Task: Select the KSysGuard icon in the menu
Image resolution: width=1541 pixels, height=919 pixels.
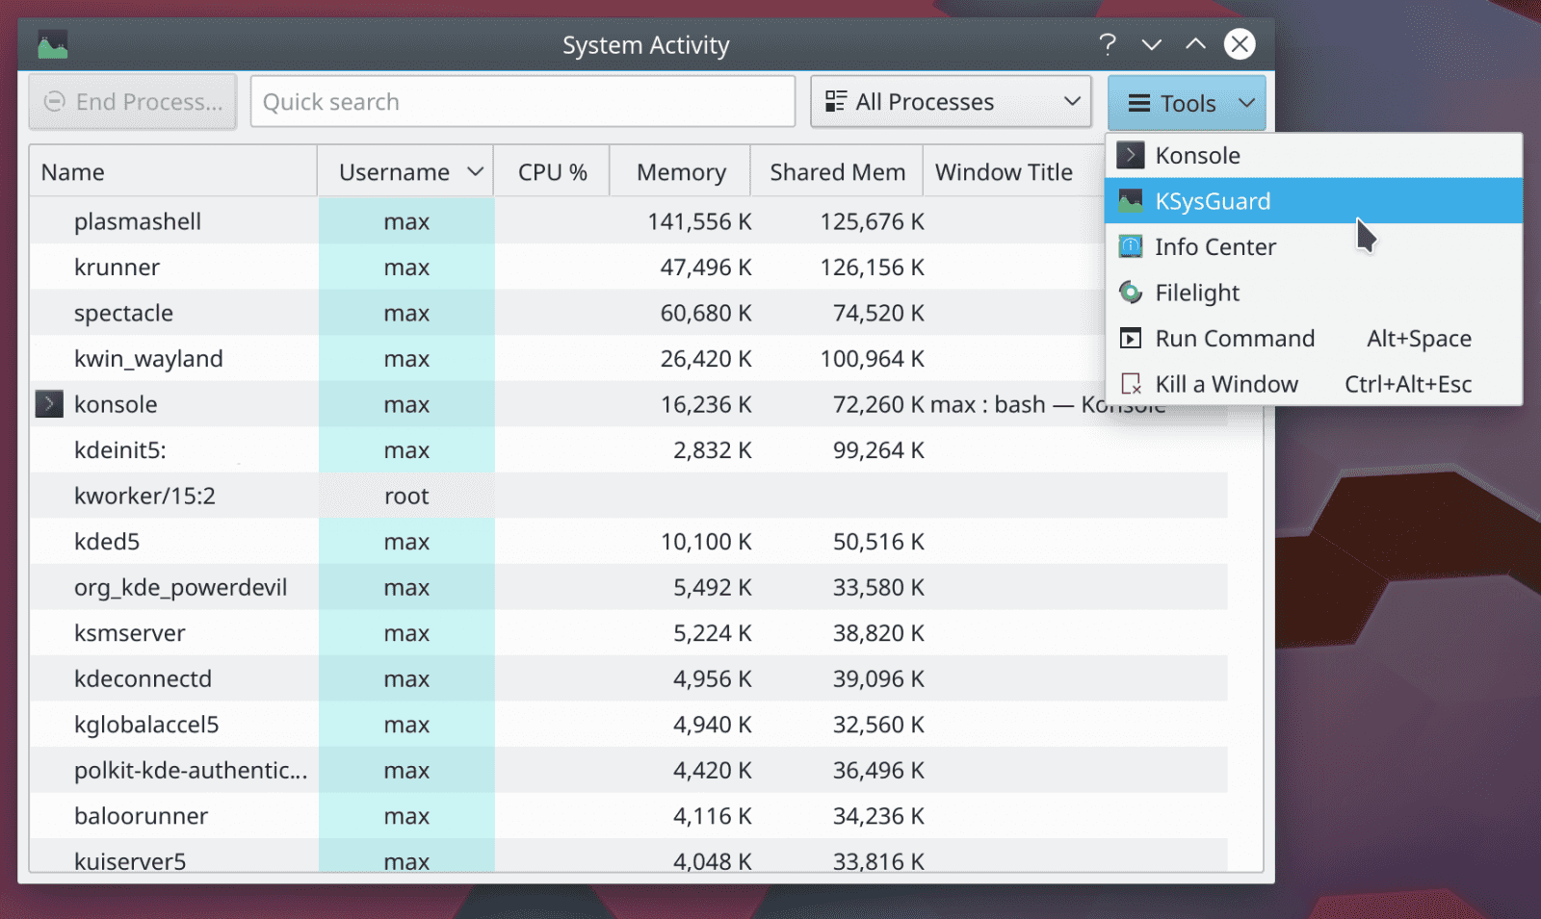Action: click(1129, 200)
